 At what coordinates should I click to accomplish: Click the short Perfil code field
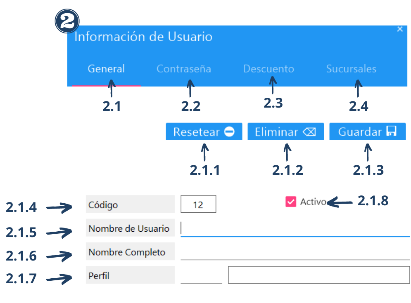click(x=201, y=276)
